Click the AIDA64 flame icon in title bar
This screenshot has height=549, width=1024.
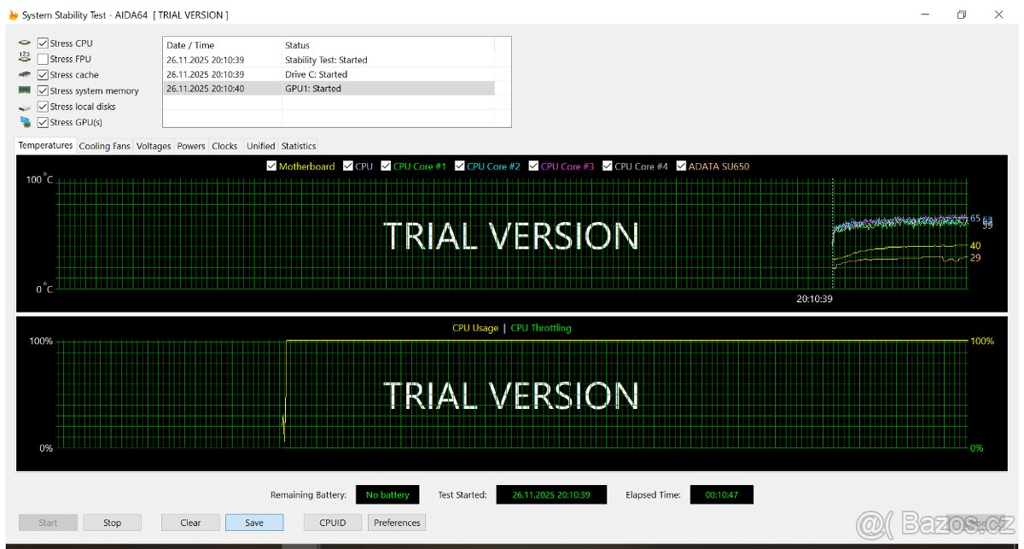(12, 15)
